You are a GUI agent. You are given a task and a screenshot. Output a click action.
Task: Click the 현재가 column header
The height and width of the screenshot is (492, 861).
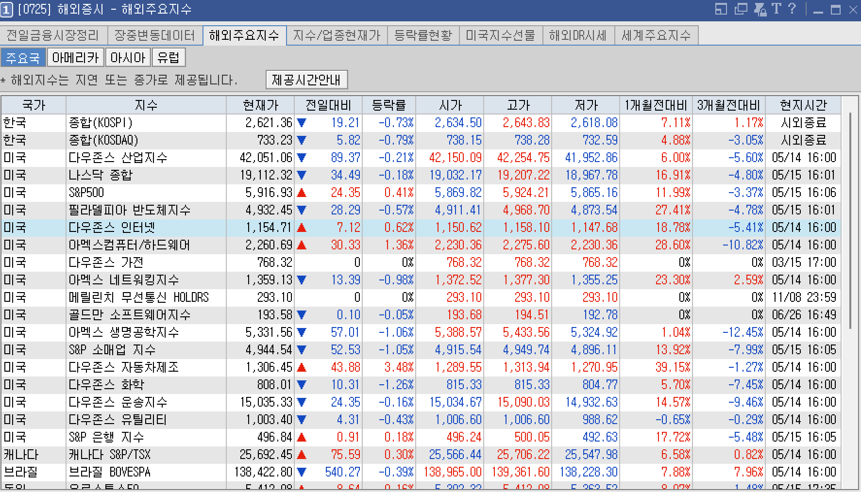click(x=260, y=105)
